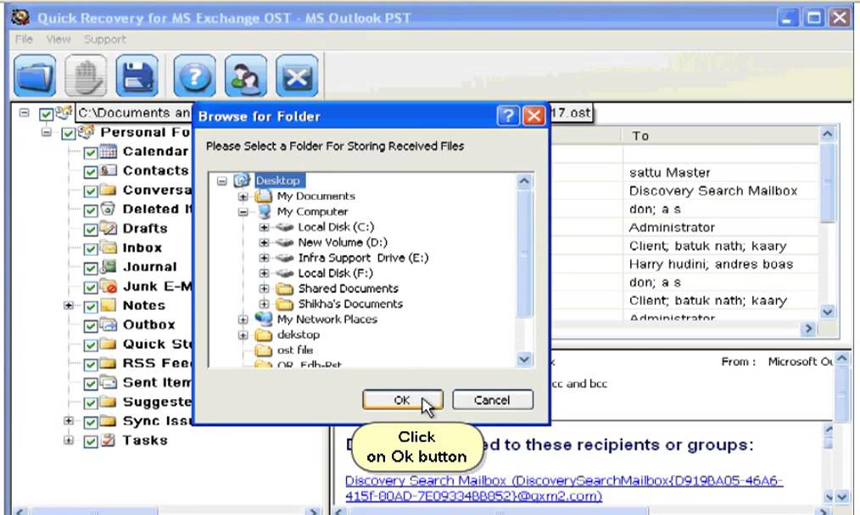Open help with the question mark icon

point(195,75)
